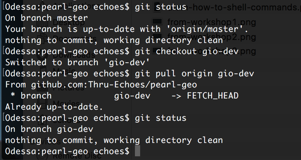Image resolution: width=301 pixels, height=160 pixels.
Task: Click the from-workshop2.png file thumbnail icon
Action: [157, 36]
